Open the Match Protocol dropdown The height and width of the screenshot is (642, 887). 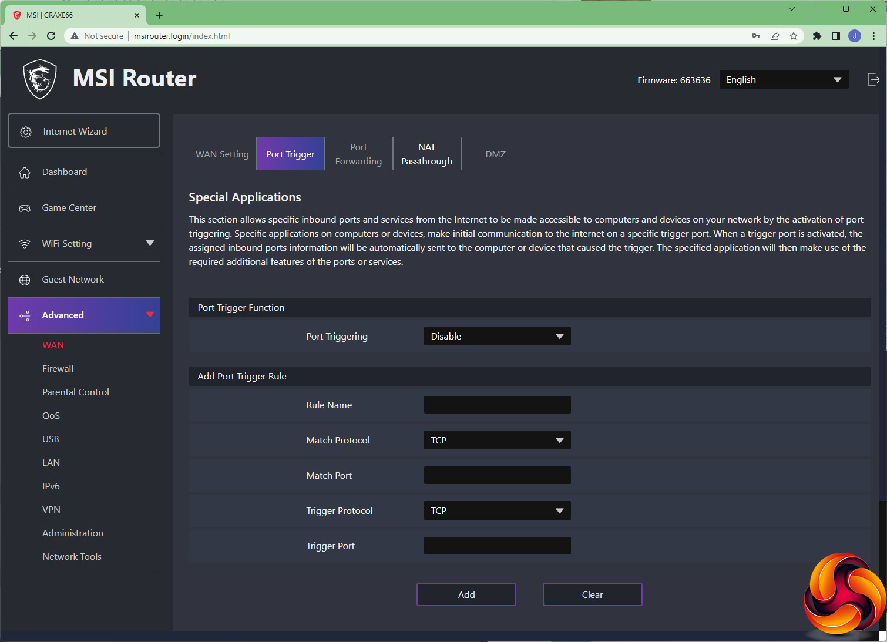[497, 441]
